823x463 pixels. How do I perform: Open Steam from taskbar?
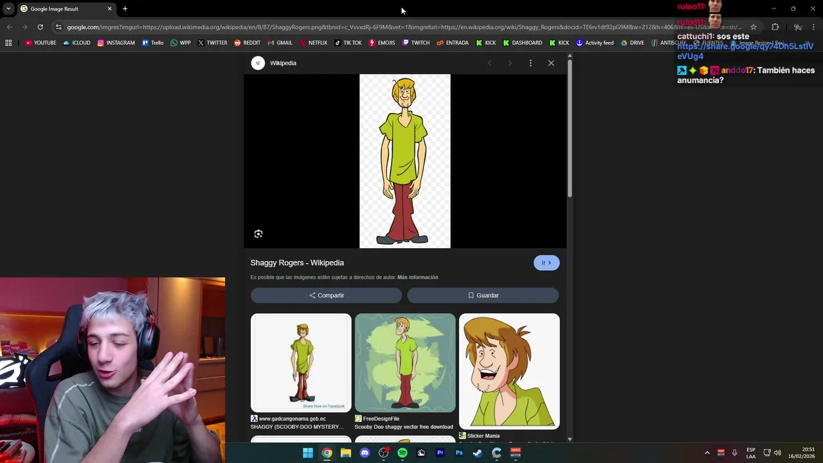coord(478,453)
